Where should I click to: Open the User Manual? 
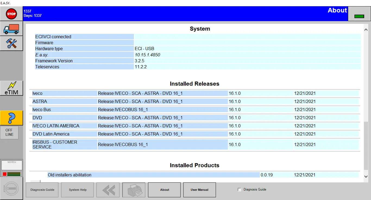coord(199,190)
